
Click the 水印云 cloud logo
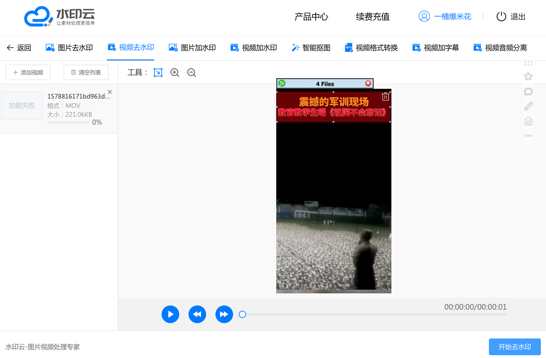[59, 16]
